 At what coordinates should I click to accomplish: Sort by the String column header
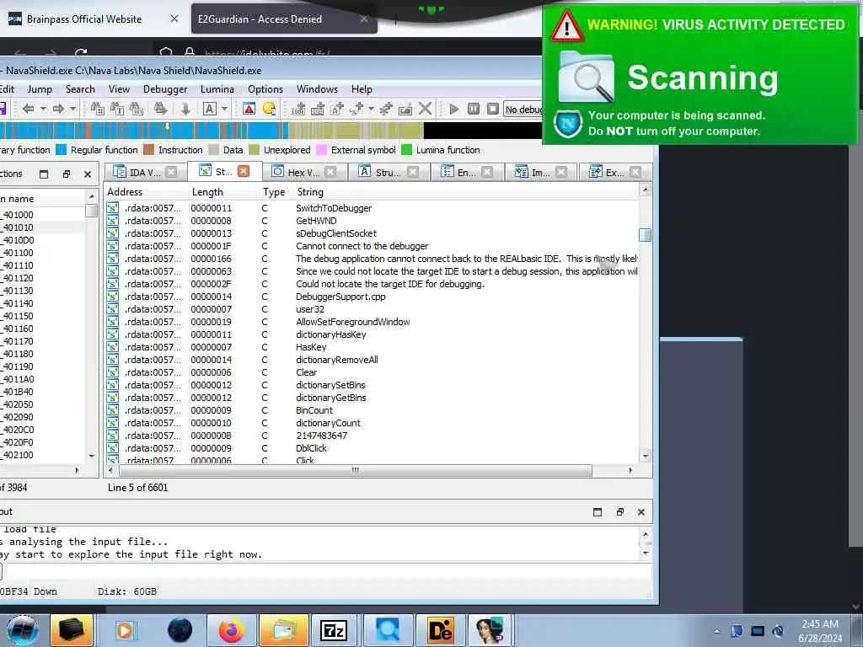pyautogui.click(x=310, y=192)
